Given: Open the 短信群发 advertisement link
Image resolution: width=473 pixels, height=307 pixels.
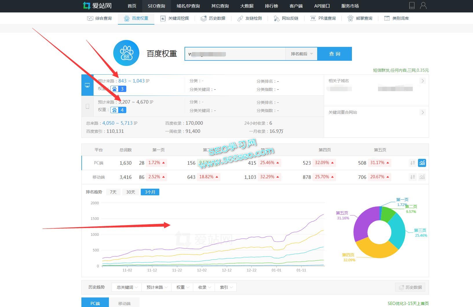Looking at the screenshot, I should [401, 70].
